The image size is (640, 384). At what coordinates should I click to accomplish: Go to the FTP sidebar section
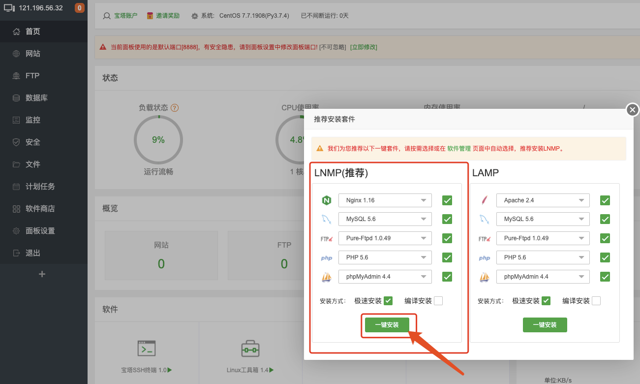(44, 76)
